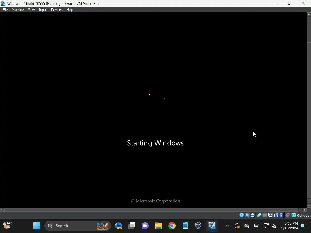Image resolution: width=311 pixels, height=233 pixels.
Task: Click the VirtualBox title bar app icon
Action: 3,3
